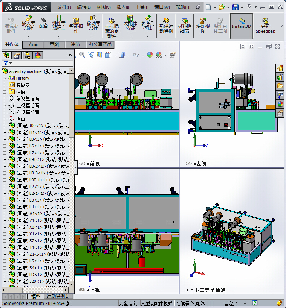This screenshot has width=286, height=308.
Task: Select 原点 in the tree
Action: click(x=21, y=119)
